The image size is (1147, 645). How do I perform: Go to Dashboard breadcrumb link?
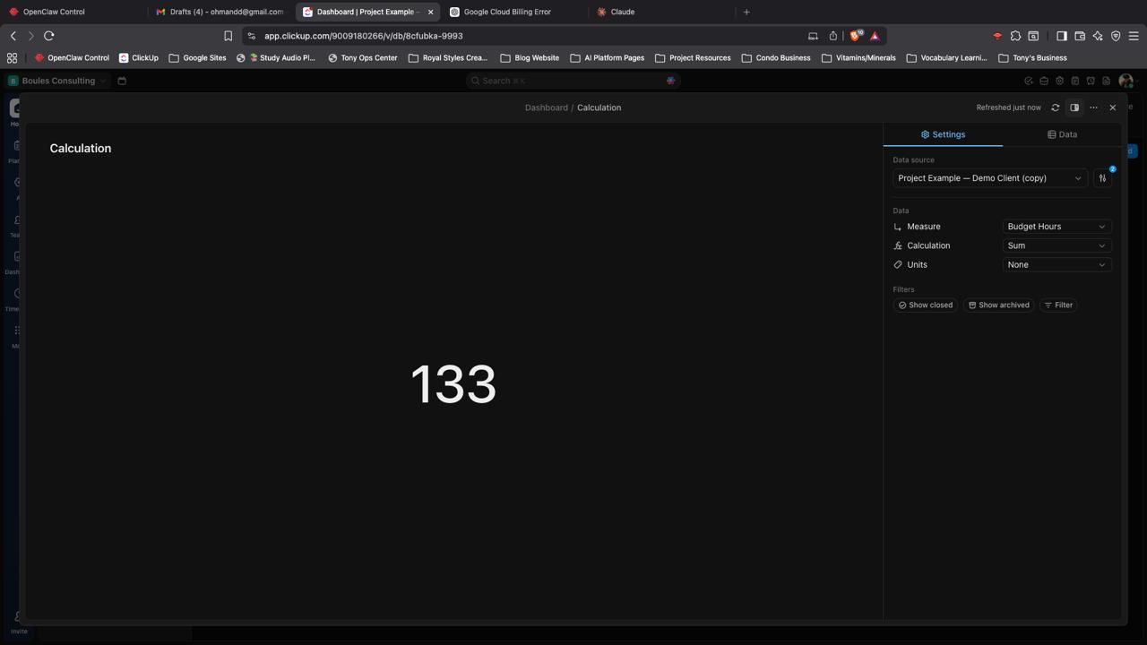(x=546, y=107)
